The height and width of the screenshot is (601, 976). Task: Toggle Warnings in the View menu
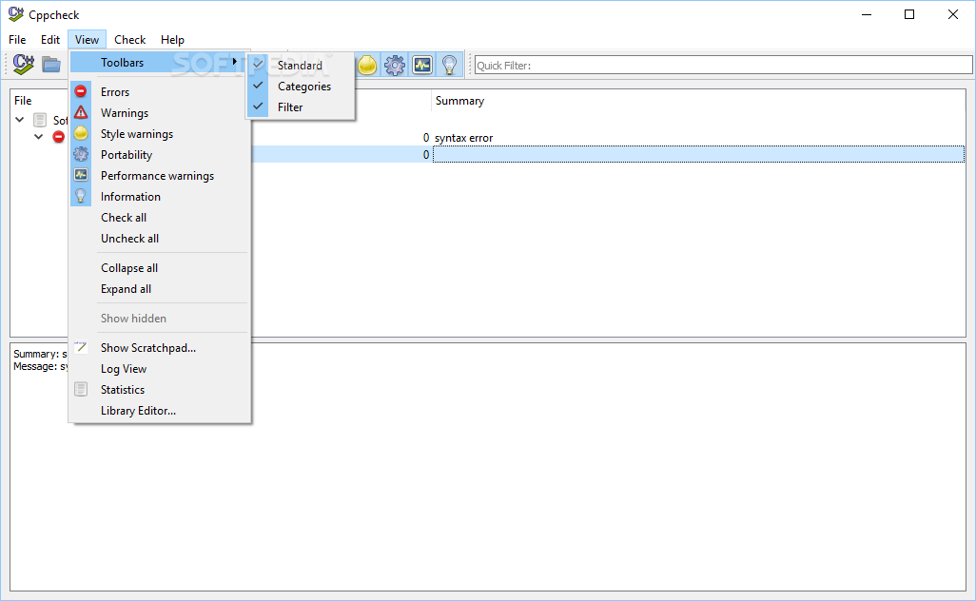pos(160,113)
